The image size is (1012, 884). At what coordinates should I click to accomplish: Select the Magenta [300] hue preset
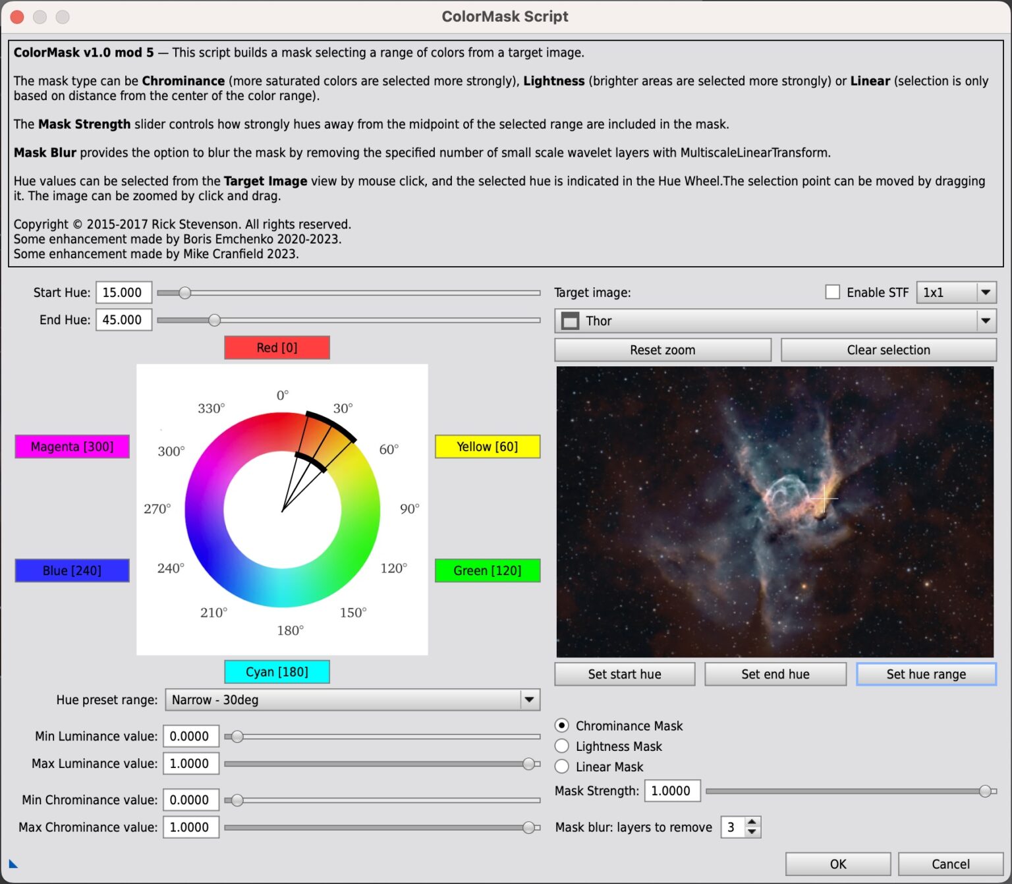coord(72,446)
